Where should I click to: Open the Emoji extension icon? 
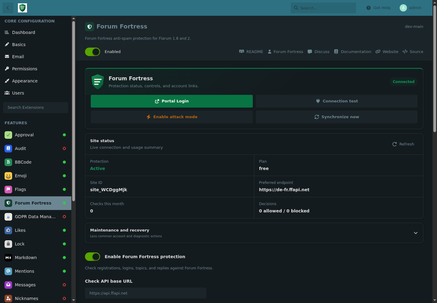(8, 176)
